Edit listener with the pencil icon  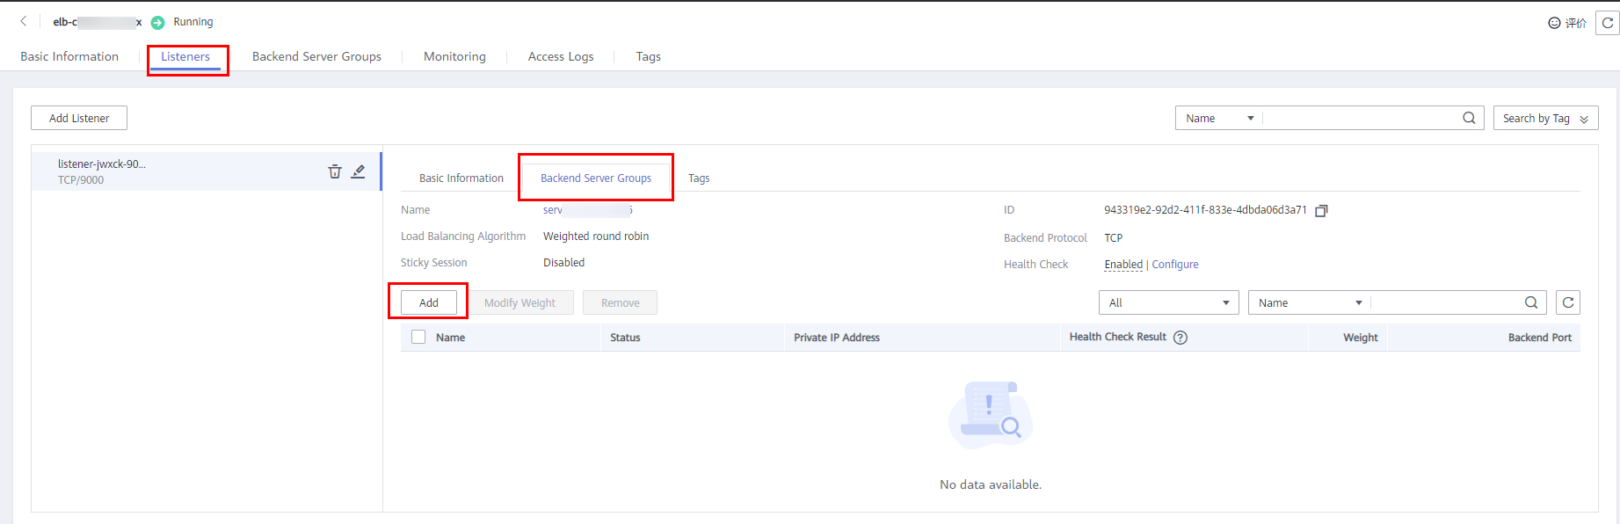pos(359,171)
